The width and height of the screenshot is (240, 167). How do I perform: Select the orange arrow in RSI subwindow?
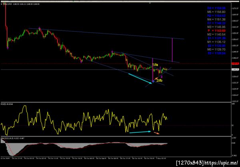pos(156,133)
